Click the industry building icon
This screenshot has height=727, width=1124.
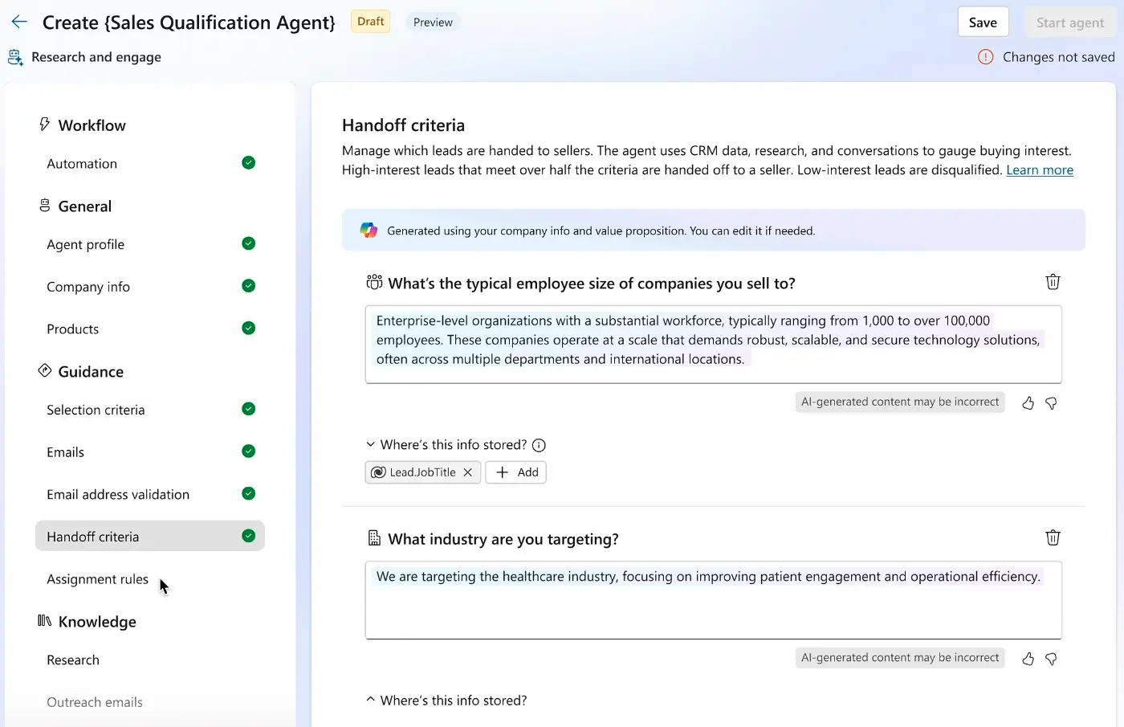(x=374, y=538)
